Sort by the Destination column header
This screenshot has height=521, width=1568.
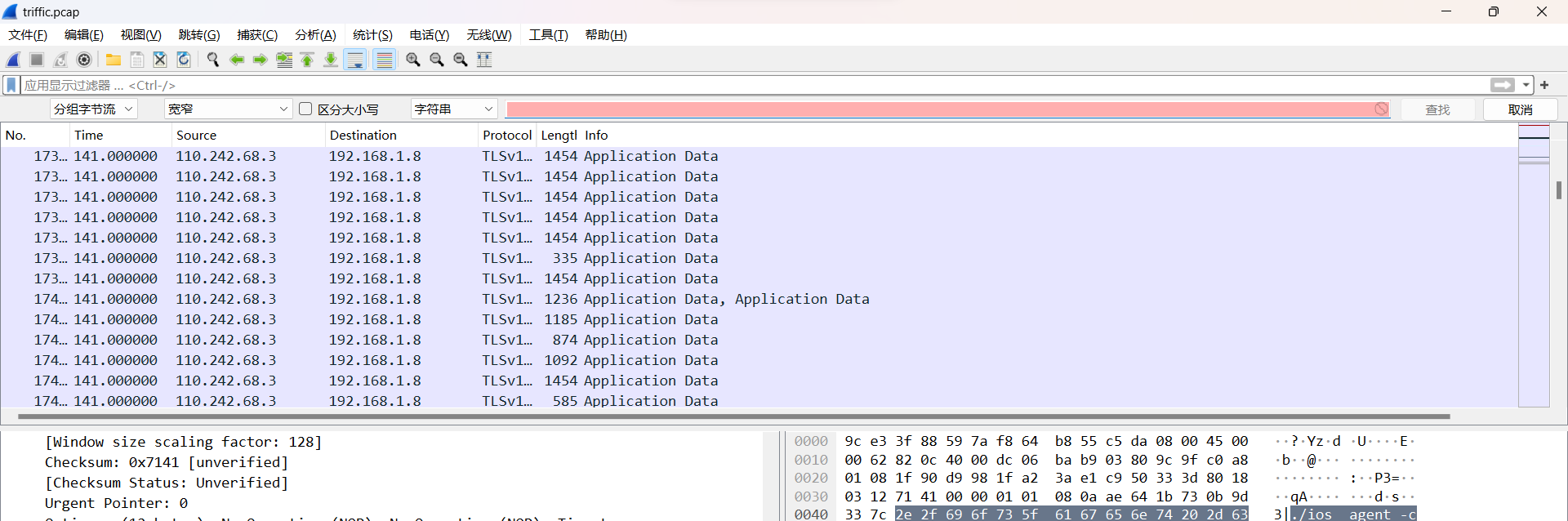(401, 136)
